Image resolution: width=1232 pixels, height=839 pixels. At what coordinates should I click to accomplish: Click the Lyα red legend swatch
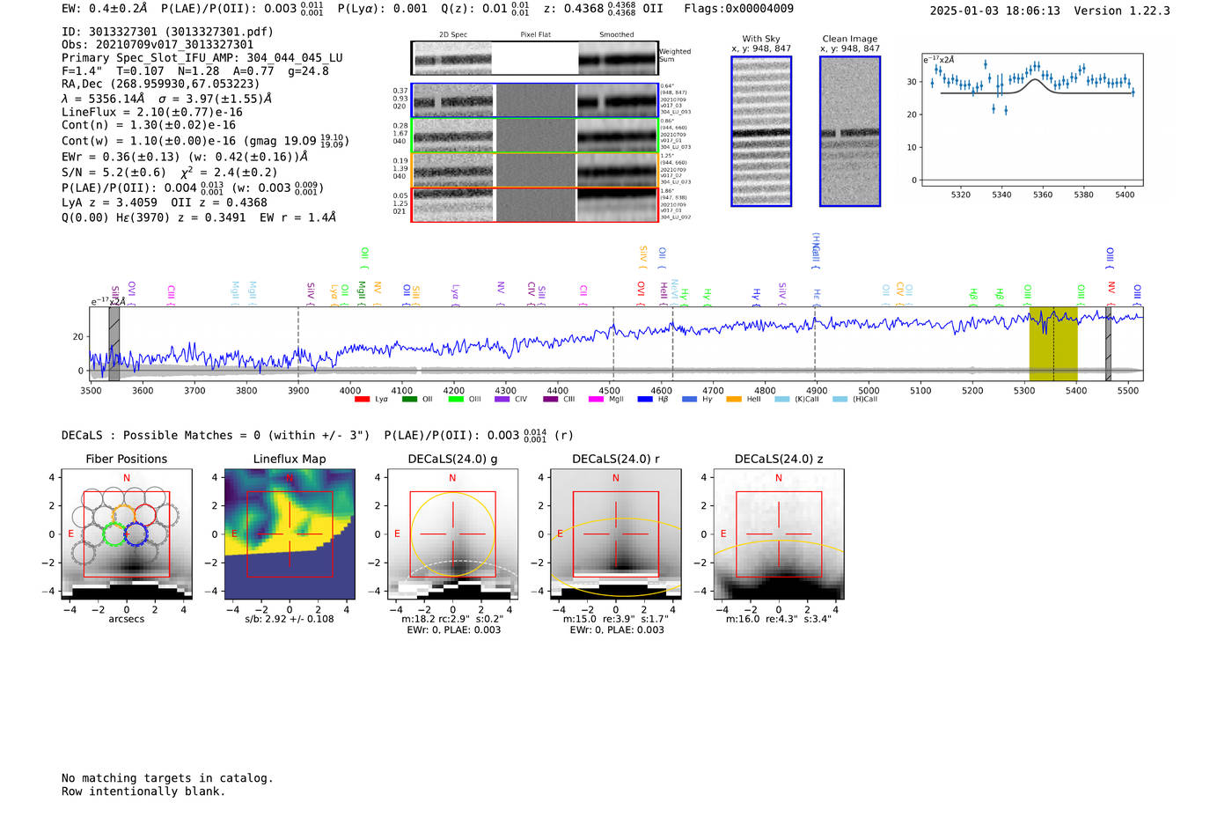tap(362, 400)
